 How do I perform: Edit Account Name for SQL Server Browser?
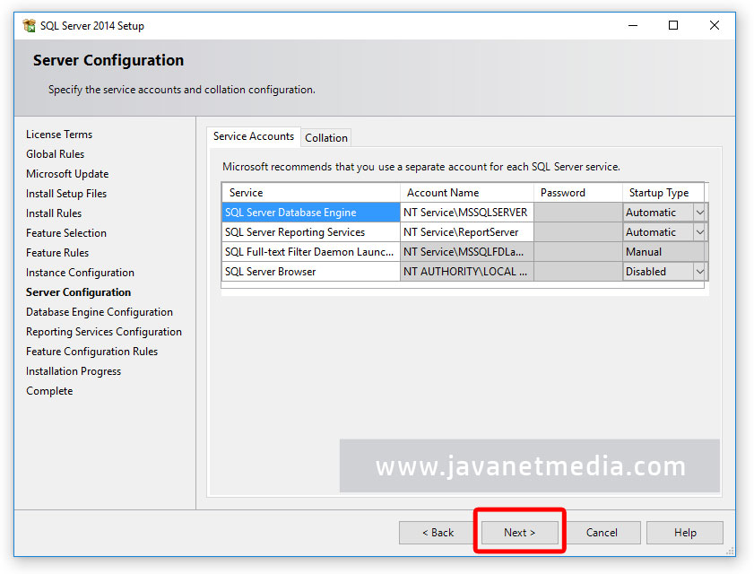pyautogui.click(x=466, y=271)
